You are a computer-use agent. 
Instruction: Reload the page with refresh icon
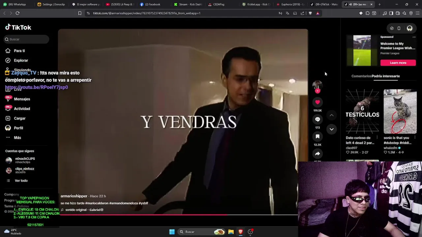[x=17, y=13]
